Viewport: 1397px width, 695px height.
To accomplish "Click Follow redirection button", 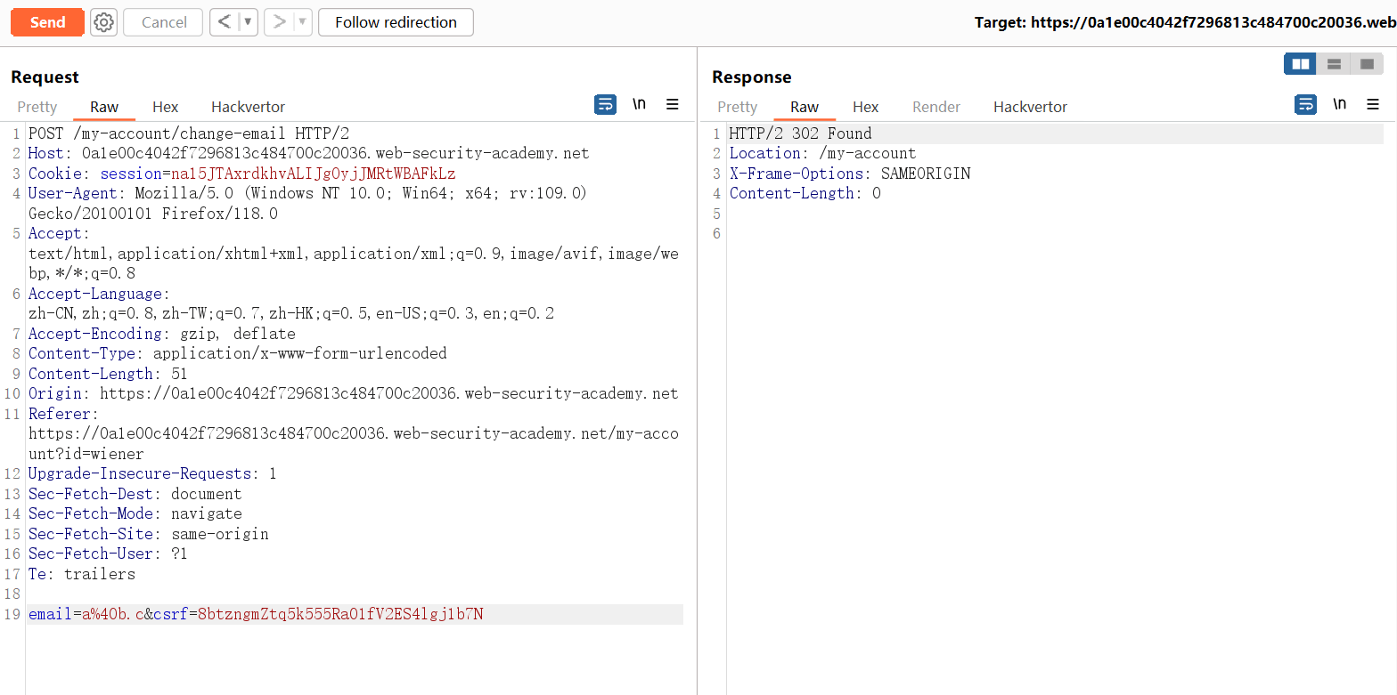I will pyautogui.click(x=396, y=22).
